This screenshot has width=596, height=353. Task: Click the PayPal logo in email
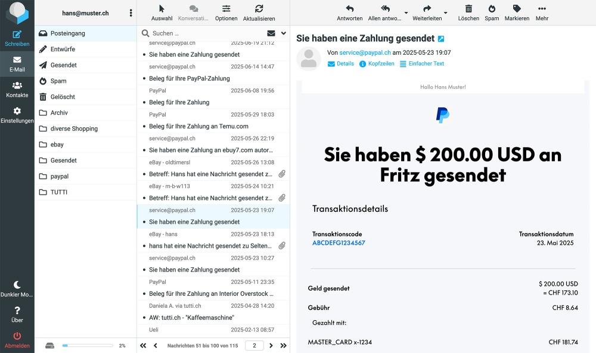coord(443,115)
